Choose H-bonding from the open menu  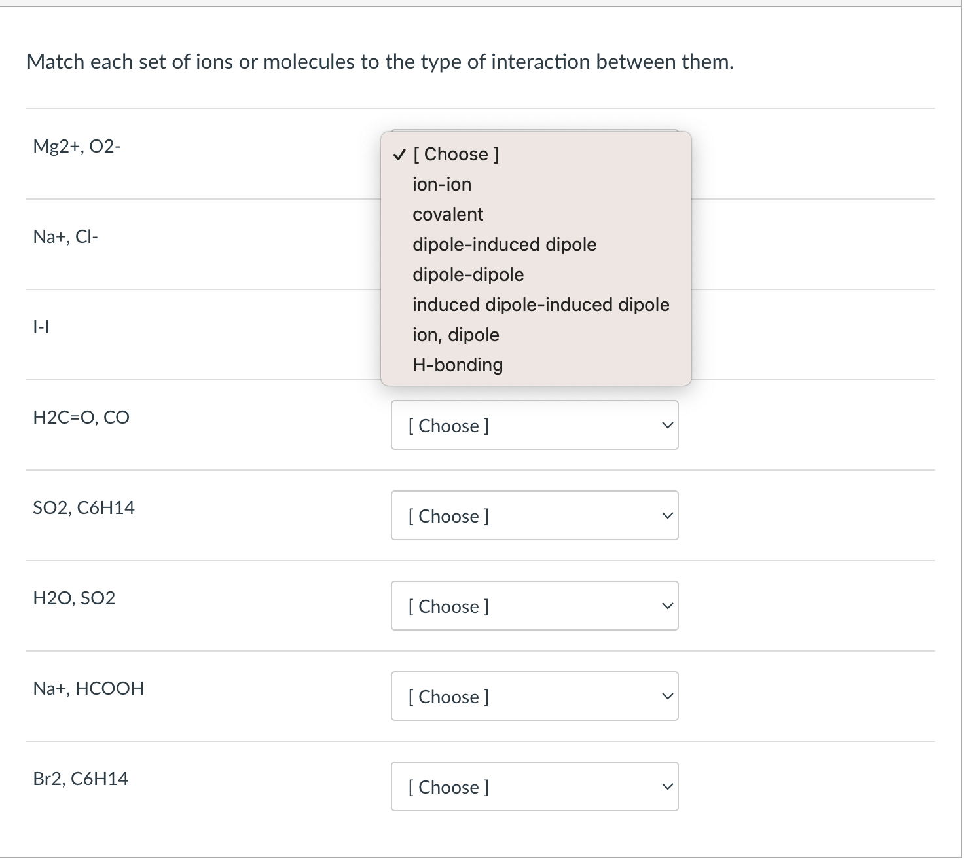[457, 365]
